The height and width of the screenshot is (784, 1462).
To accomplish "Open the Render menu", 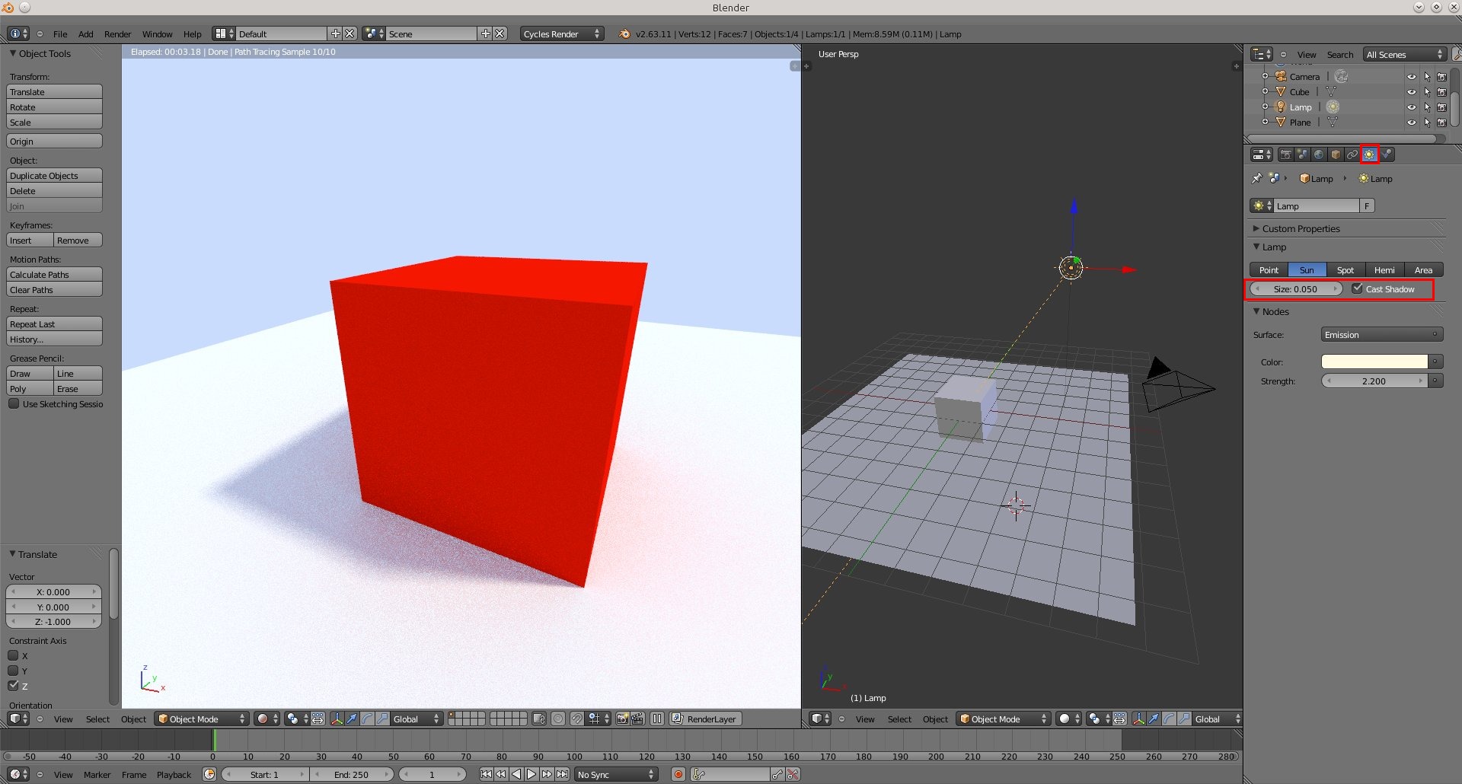I will [x=118, y=34].
